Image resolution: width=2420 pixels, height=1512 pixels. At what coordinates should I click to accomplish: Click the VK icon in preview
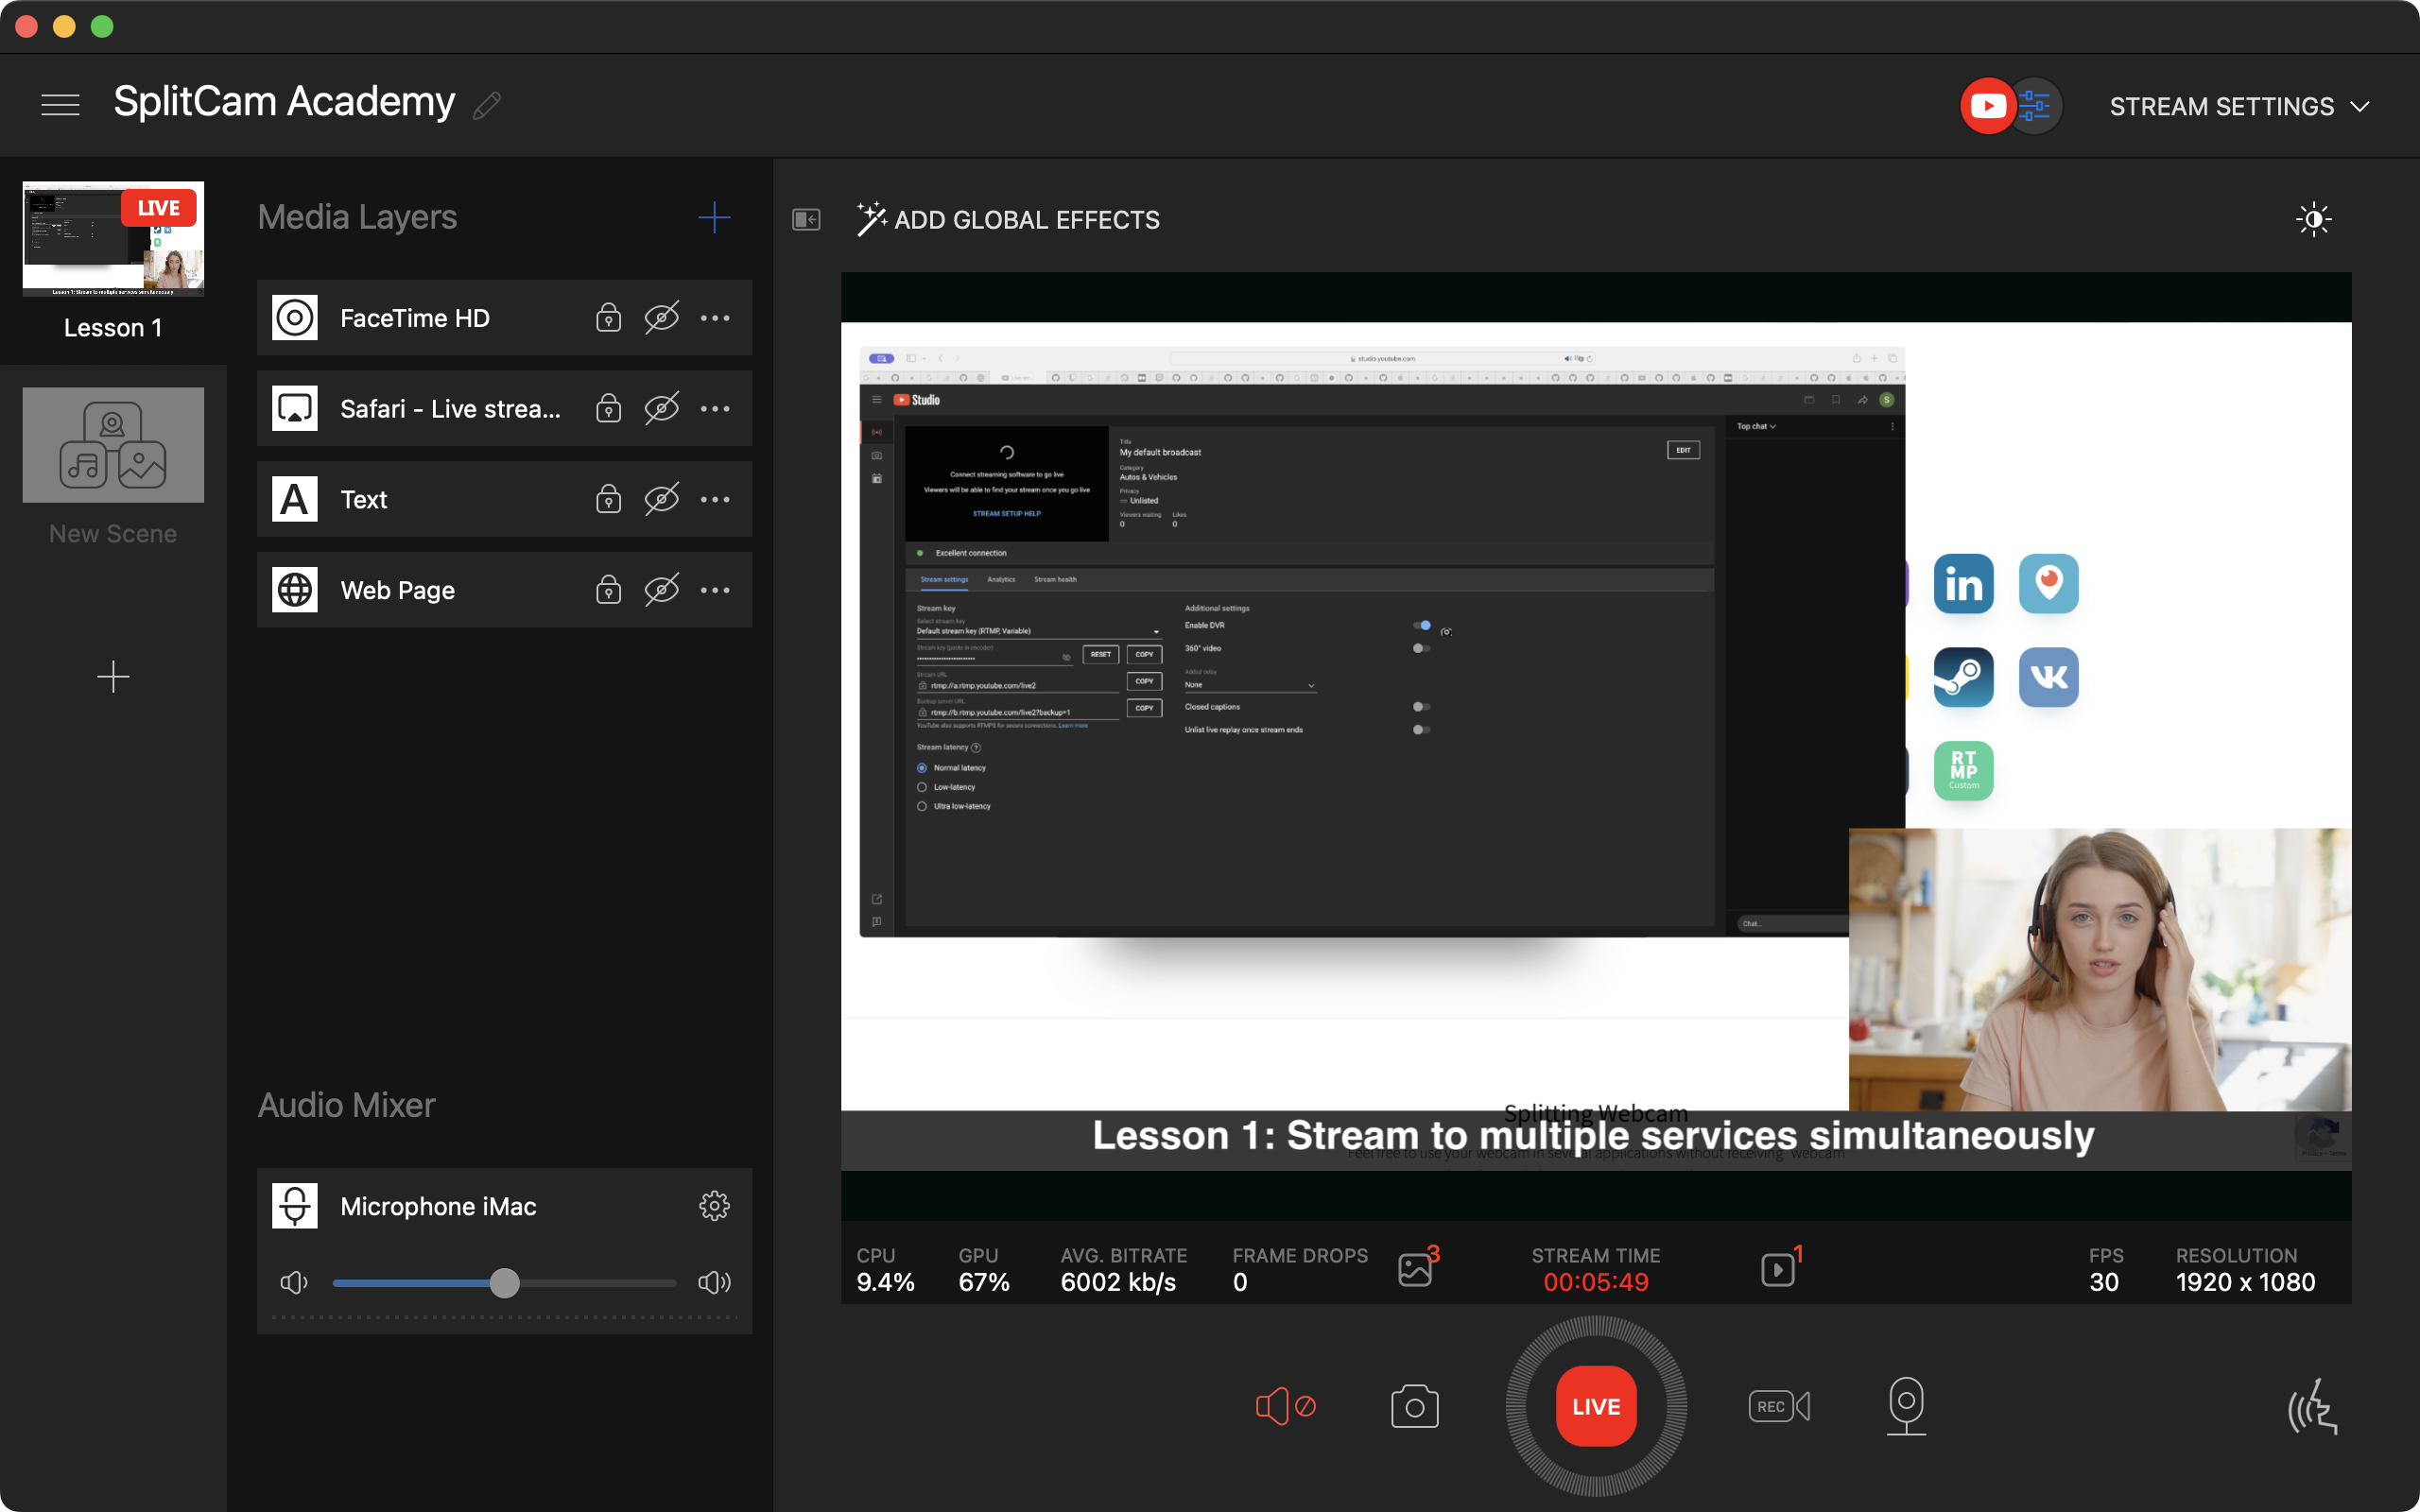[2048, 677]
